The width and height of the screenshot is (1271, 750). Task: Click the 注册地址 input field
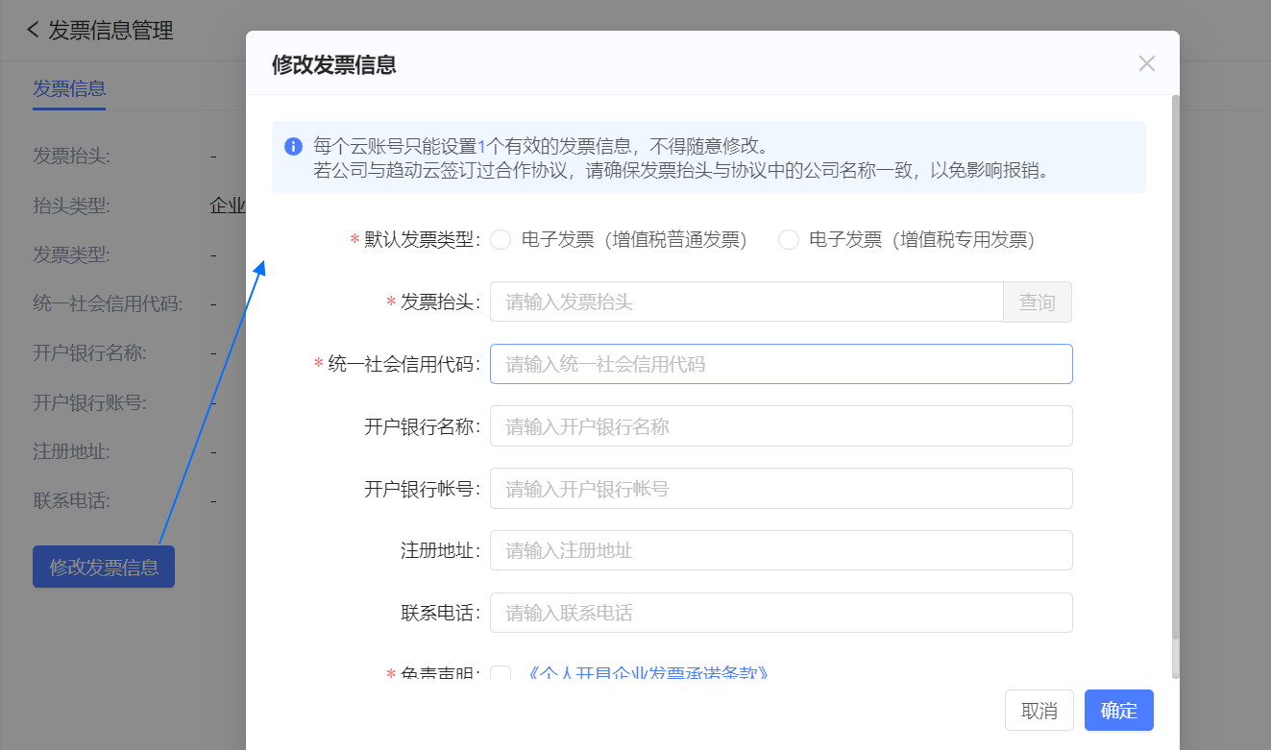(780, 550)
